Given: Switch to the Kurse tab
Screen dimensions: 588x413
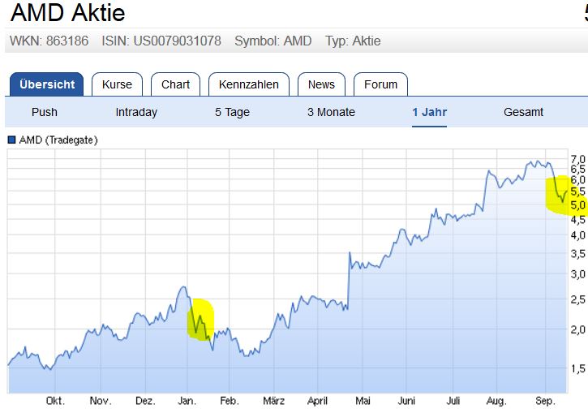Looking at the screenshot, I should tap(117, 84).
